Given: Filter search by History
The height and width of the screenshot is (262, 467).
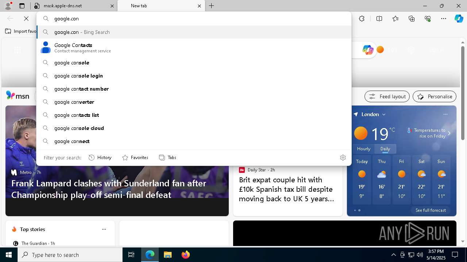Looking at the screenshot, I should 100,158.
